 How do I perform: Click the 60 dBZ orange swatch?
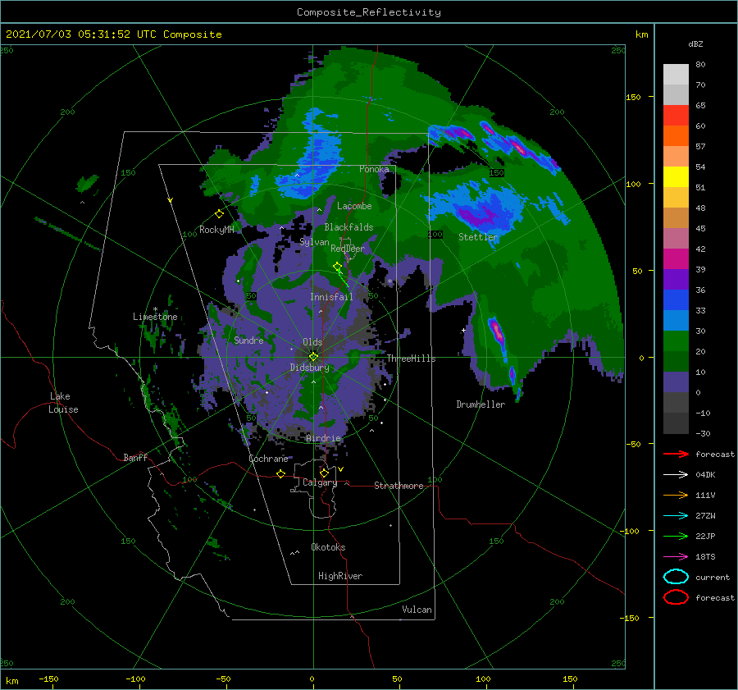(x=676, y=135)
